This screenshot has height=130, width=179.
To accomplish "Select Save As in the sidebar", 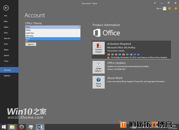I will pyautogui.click(x=7, y=38).
